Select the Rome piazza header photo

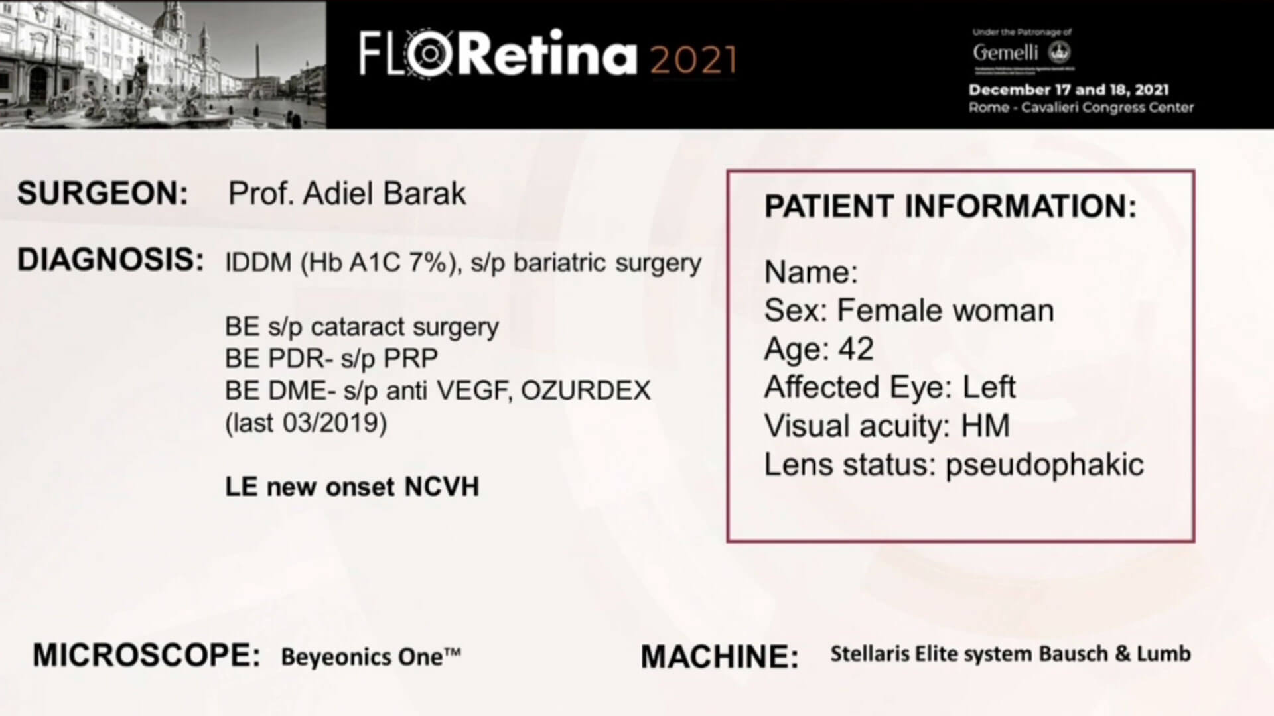(163, 64)
